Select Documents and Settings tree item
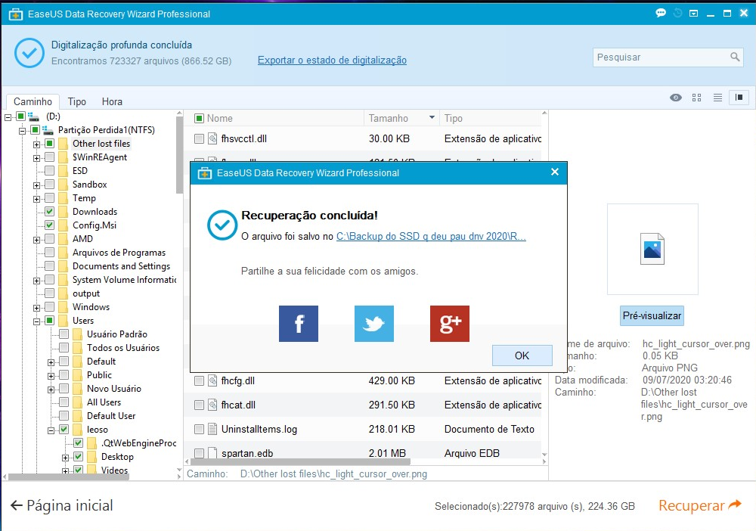Image resolution: width=756 pixels, height=531 pixels. 121,266
